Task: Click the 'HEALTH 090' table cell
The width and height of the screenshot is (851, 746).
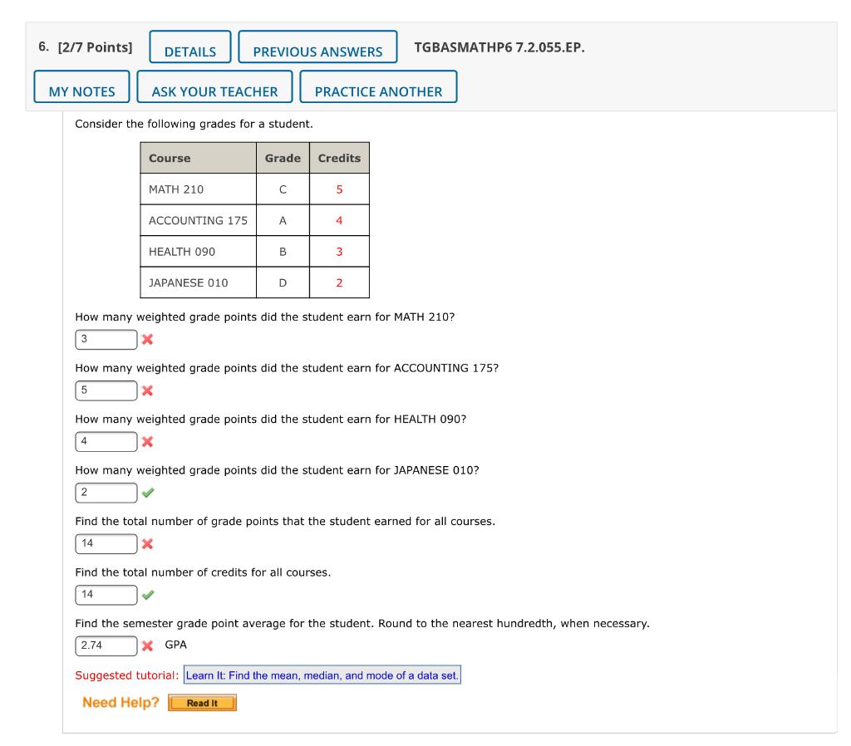Action: pos(198,251)
